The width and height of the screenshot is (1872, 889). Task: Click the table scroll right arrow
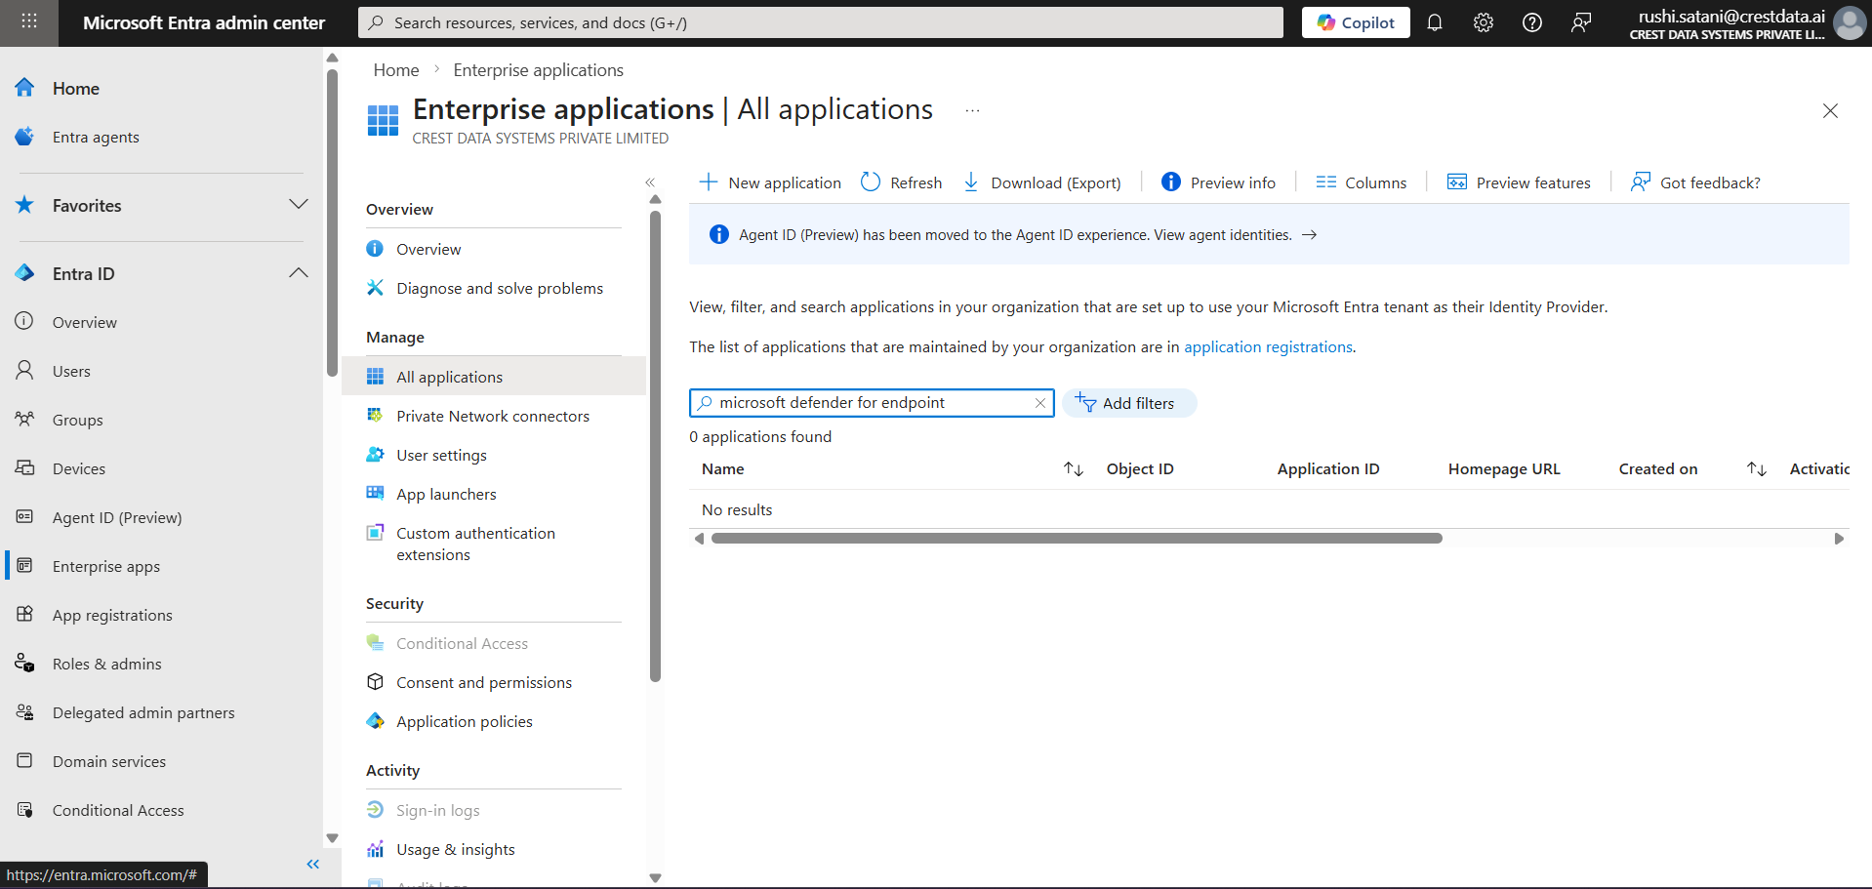tap(1839, 539)
